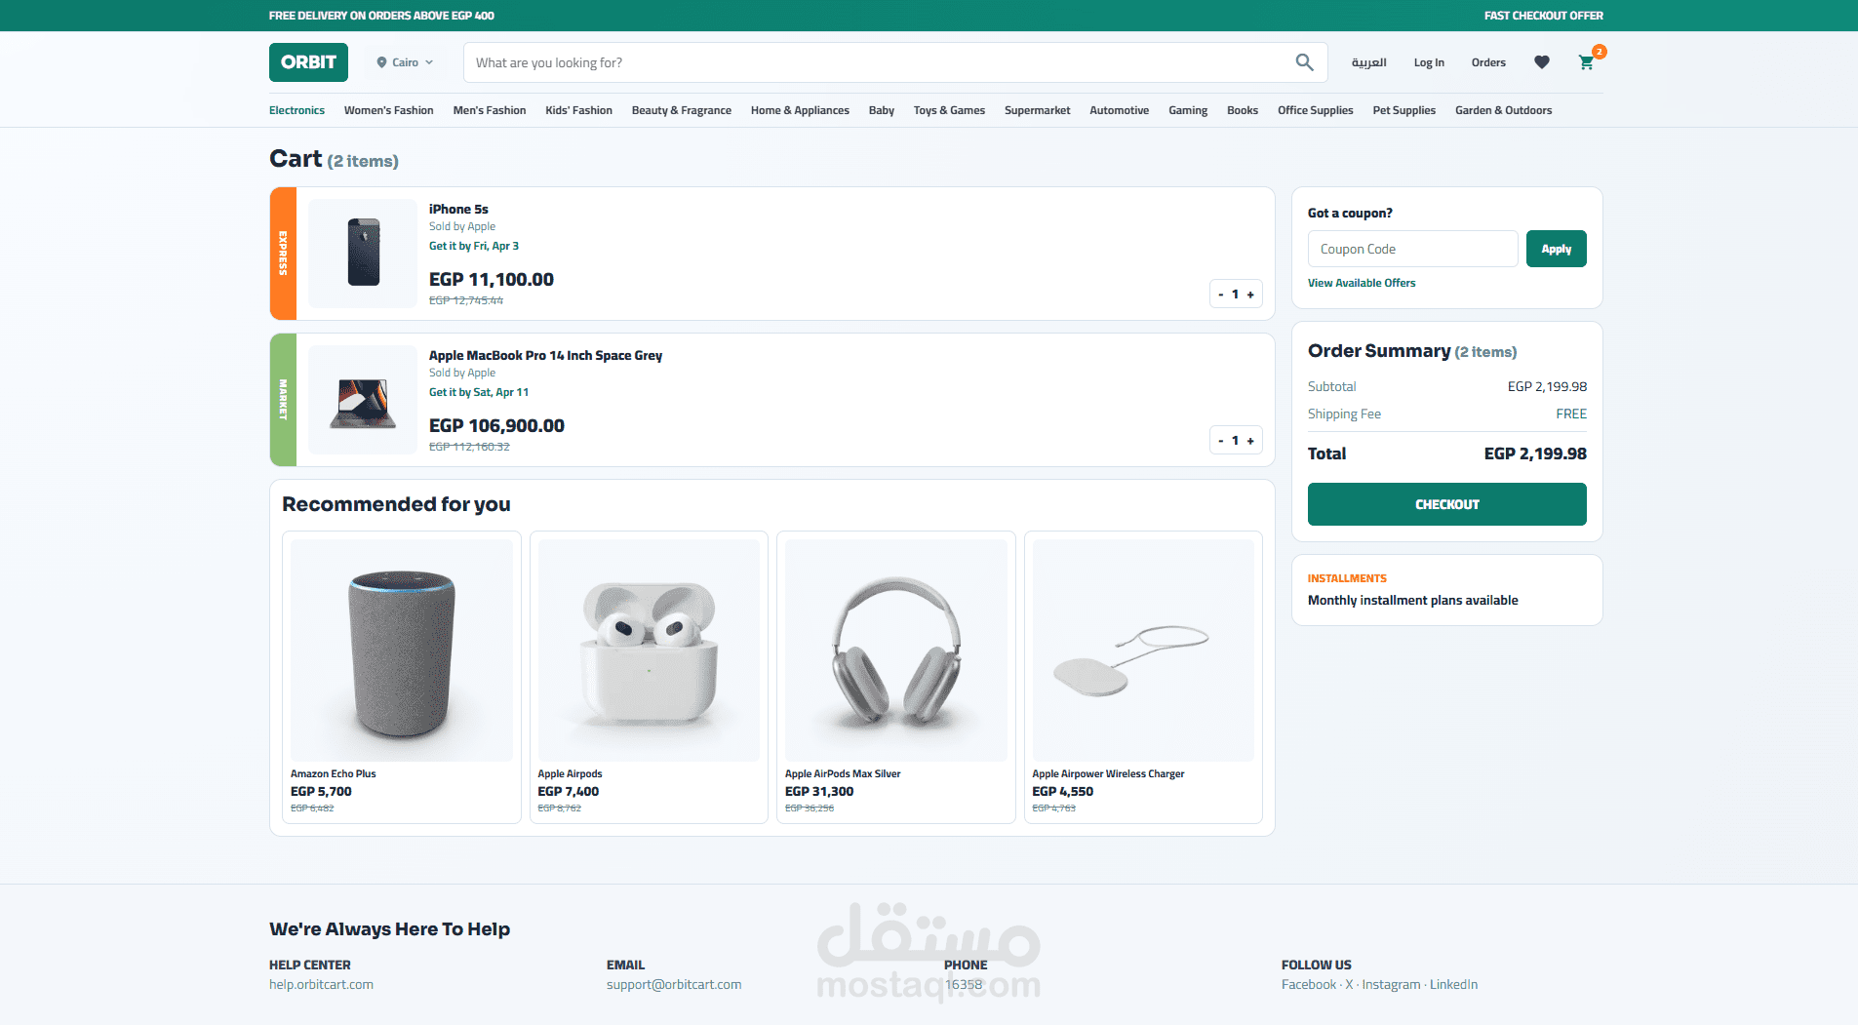1858x1025 pixels.
Task: Click the iPhone 5s product title
Action: coord(458,209)
